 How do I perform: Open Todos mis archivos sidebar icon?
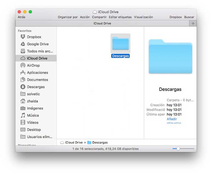point(23,51)
